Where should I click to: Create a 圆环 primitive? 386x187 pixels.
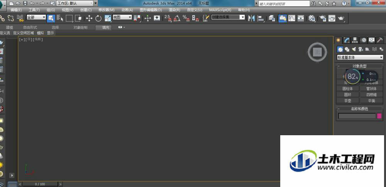click(x=348, y=95)
